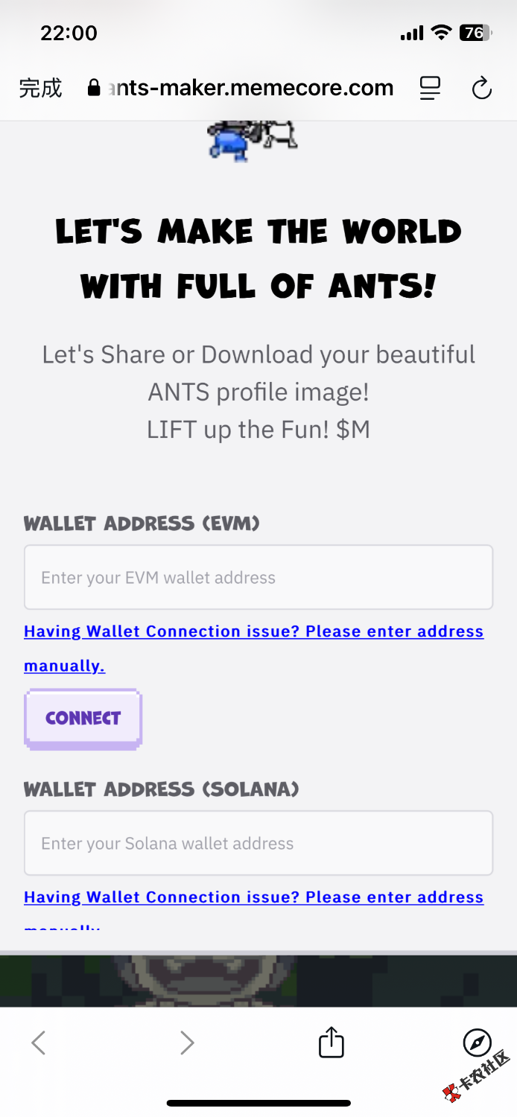Open EVM wallet connection issue link

254,648
